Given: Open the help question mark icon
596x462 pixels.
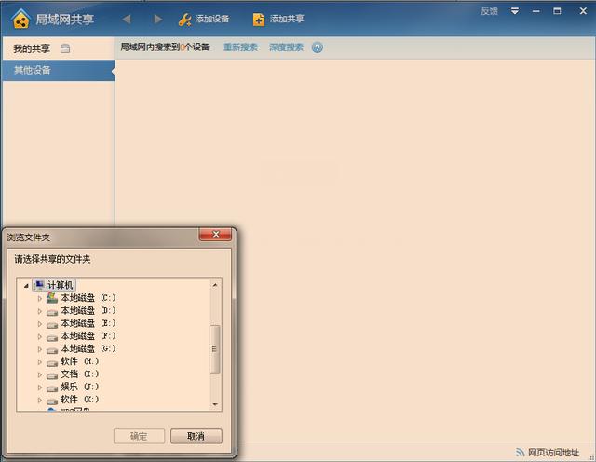Looking at the screenshot, I should click(x=318, y=48).
